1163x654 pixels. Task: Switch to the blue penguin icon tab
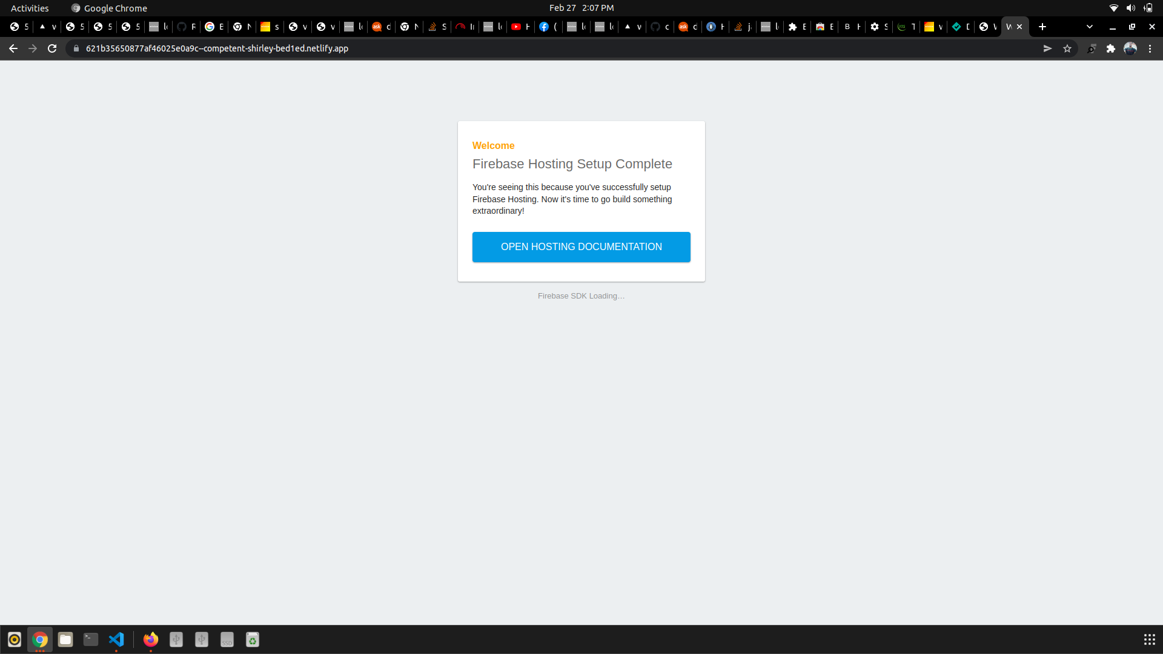tap(715, 27)
